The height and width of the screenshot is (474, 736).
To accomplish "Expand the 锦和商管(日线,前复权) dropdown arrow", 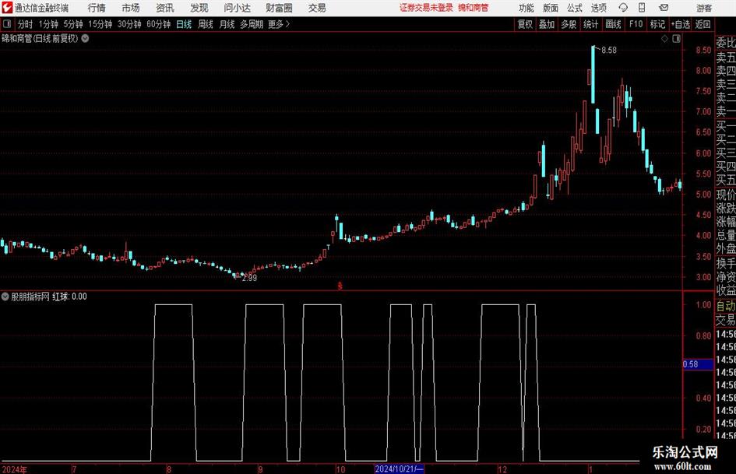I will pos(86,39).
